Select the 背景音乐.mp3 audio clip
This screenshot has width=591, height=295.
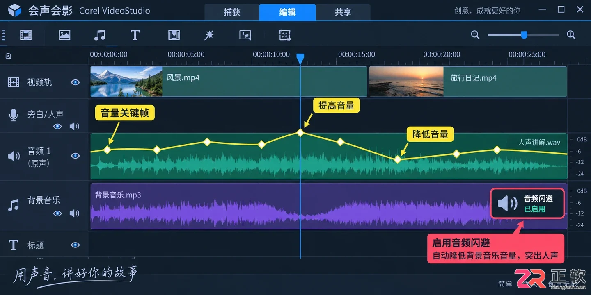pos(328,206)
